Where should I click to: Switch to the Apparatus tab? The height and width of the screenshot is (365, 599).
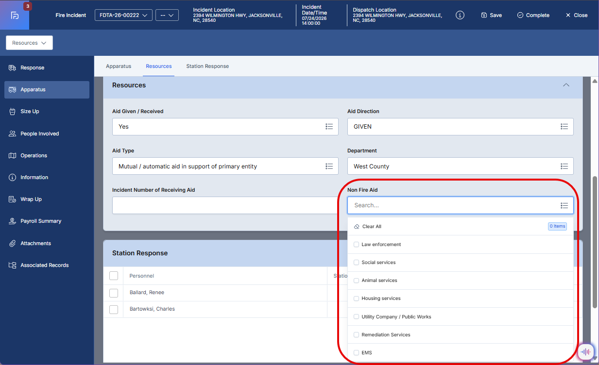pyautogui.click(x=119, y=66)
